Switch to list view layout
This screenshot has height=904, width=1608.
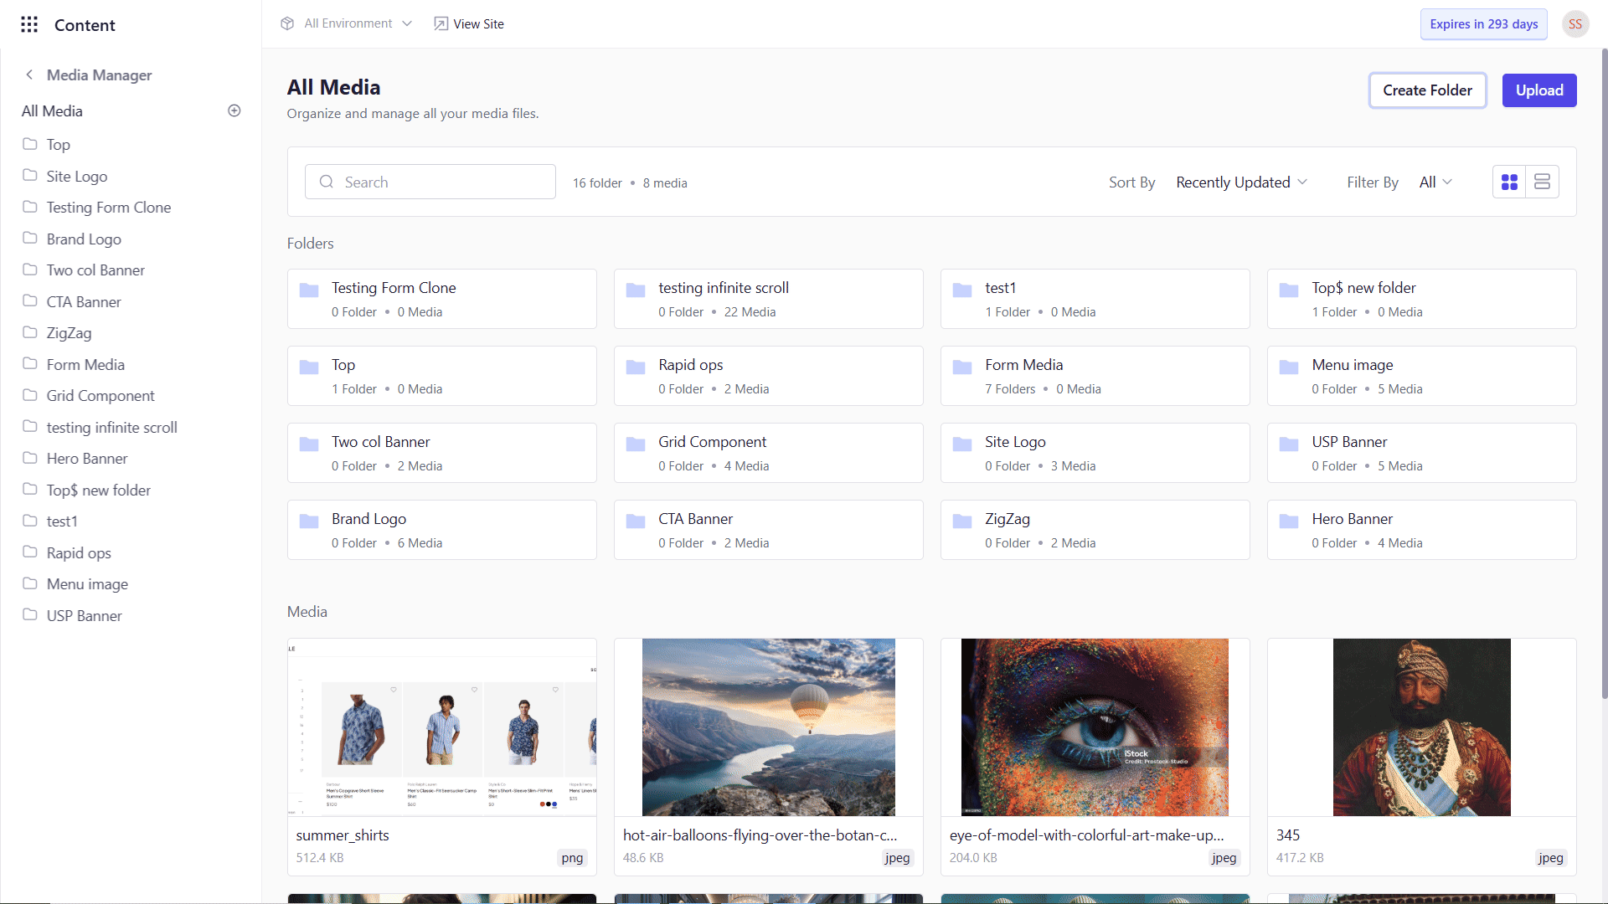1542,182
